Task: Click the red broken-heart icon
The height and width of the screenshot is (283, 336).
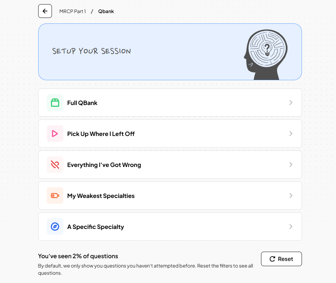Action: (55, 165)
